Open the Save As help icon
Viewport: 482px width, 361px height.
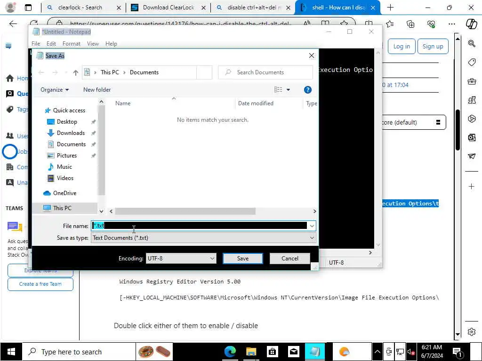coord(307,90)
